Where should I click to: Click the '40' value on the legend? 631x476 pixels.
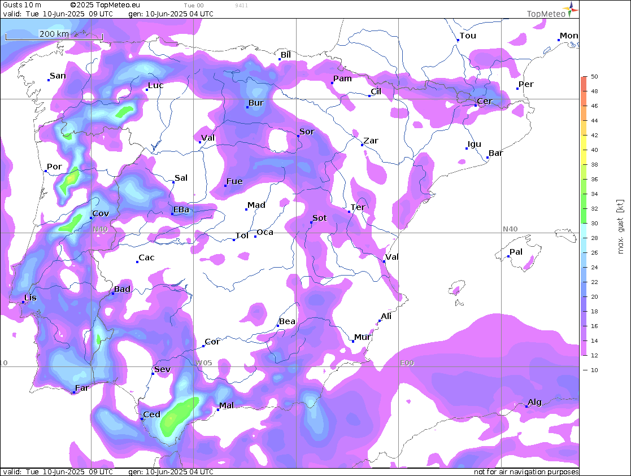[x=594, y=150]
